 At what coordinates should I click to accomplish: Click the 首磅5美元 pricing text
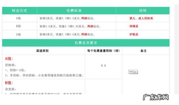(x=67, y=34)
